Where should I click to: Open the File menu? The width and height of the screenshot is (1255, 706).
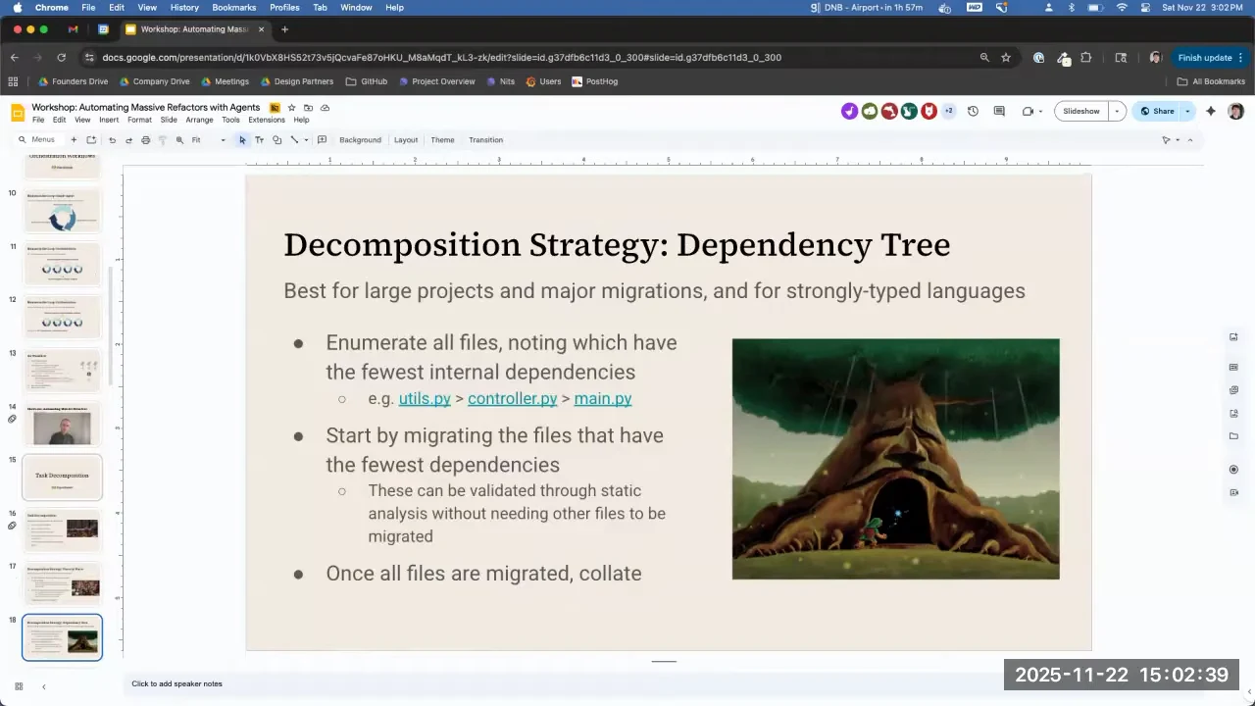(x=38, y=120)
